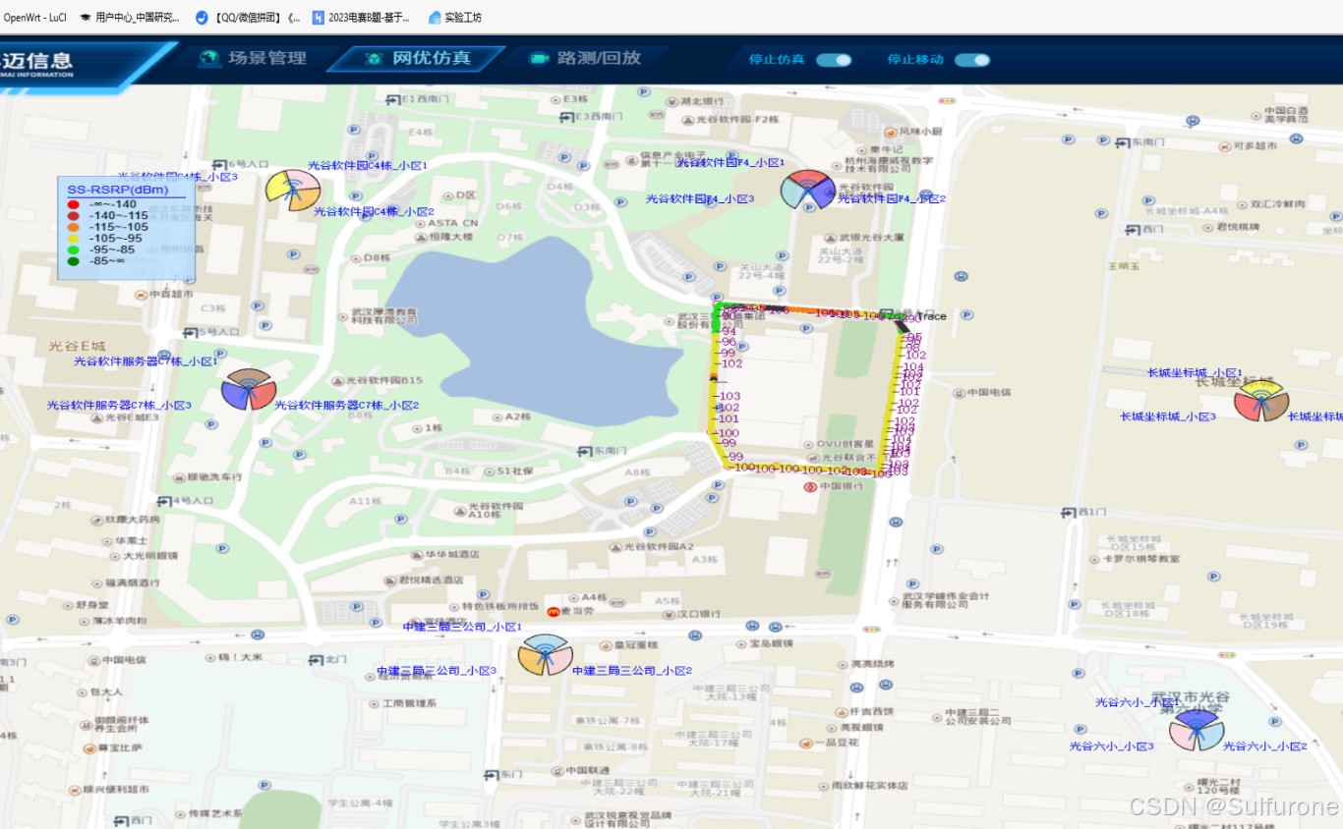
Task: Select the red 光谷软件服务器C7栋_小区2 sector
Action: [x=263, y=397]
